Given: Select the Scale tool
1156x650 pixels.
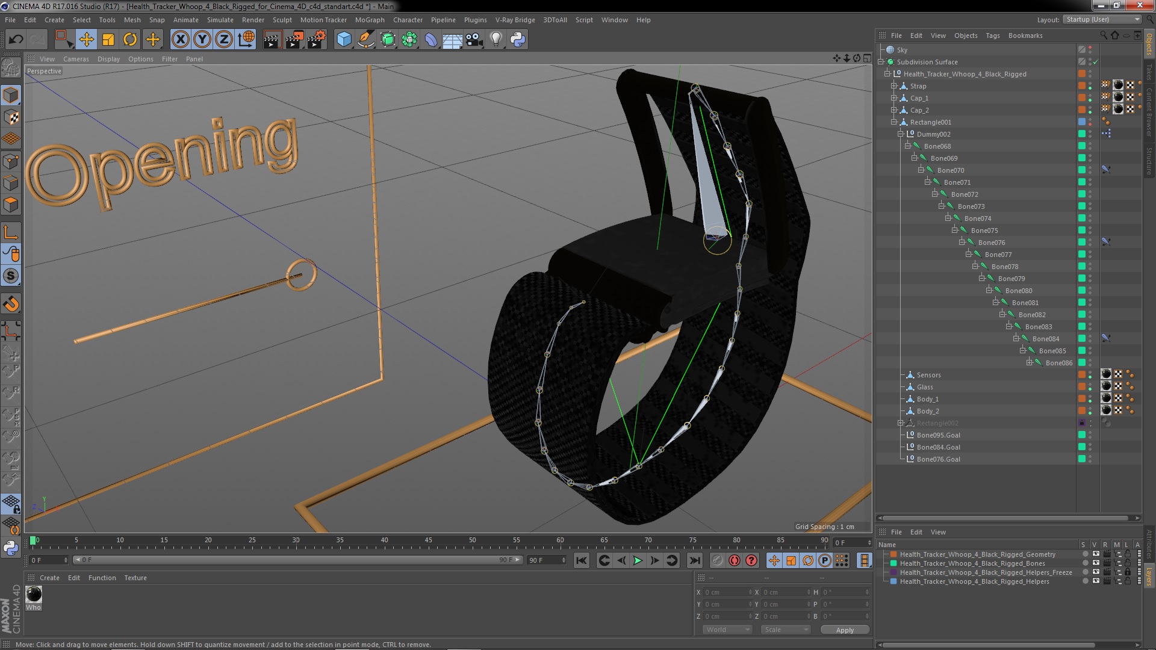Looking at the screenshot, I should pyautogui.click(x=108, y=40).
